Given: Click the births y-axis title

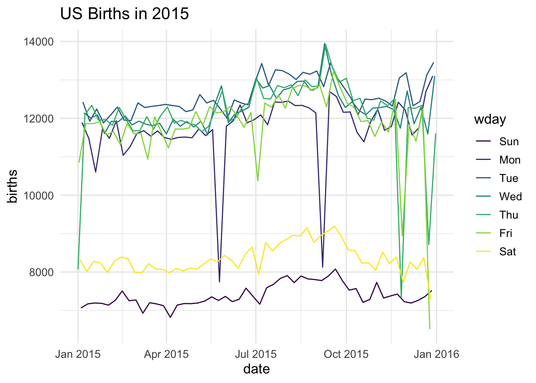Looking at the screenshot, I should pos(13,186).
